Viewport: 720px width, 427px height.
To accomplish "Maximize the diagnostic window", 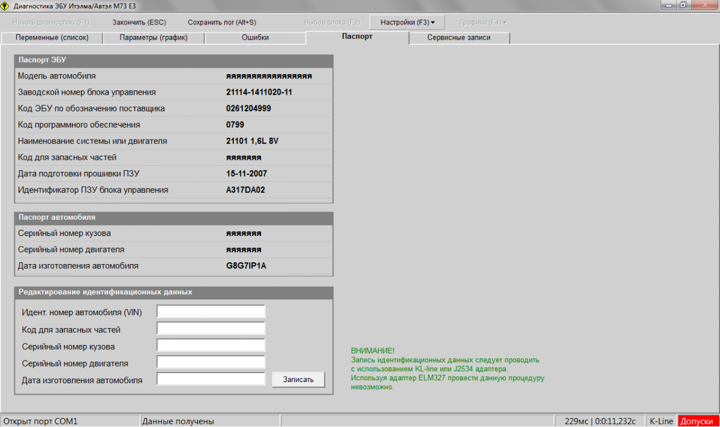I will (683, 5).
